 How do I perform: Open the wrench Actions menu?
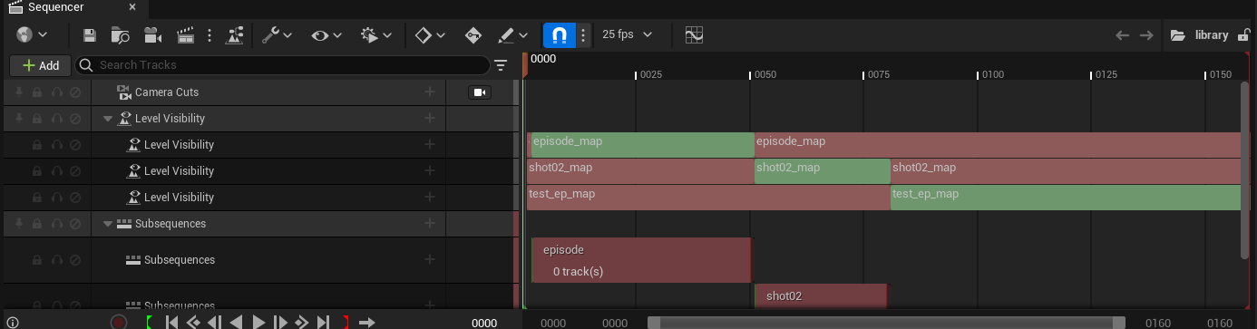[x=277, y=35]
